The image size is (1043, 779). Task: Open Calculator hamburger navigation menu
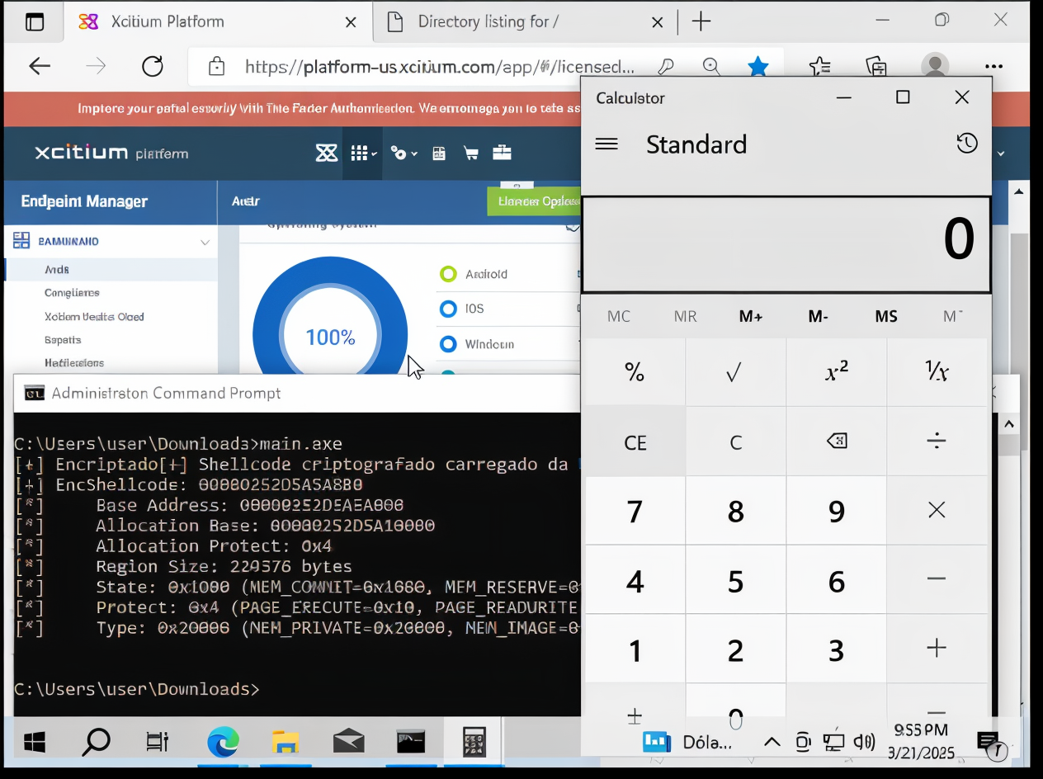coord(606,144)
